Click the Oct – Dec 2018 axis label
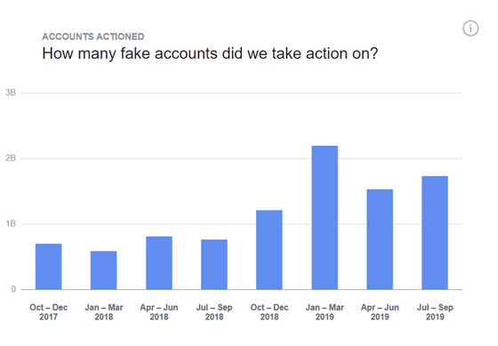498x346 pixels. (269, 312)
